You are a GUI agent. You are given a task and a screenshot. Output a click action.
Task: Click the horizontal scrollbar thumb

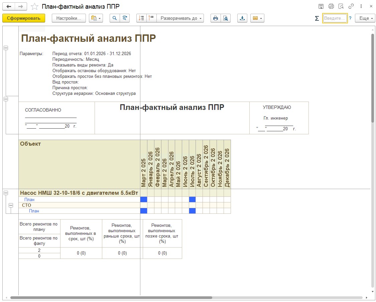point(111,298)
